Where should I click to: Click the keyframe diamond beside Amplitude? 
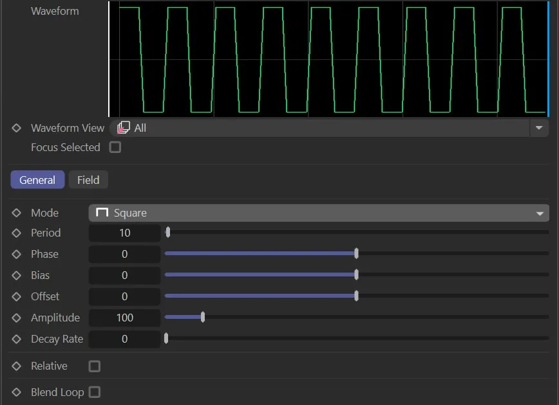pyautogui.click(x=17, y=318)
